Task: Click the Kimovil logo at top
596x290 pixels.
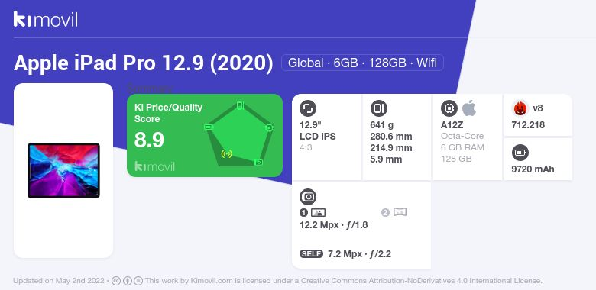Action: 46,19
